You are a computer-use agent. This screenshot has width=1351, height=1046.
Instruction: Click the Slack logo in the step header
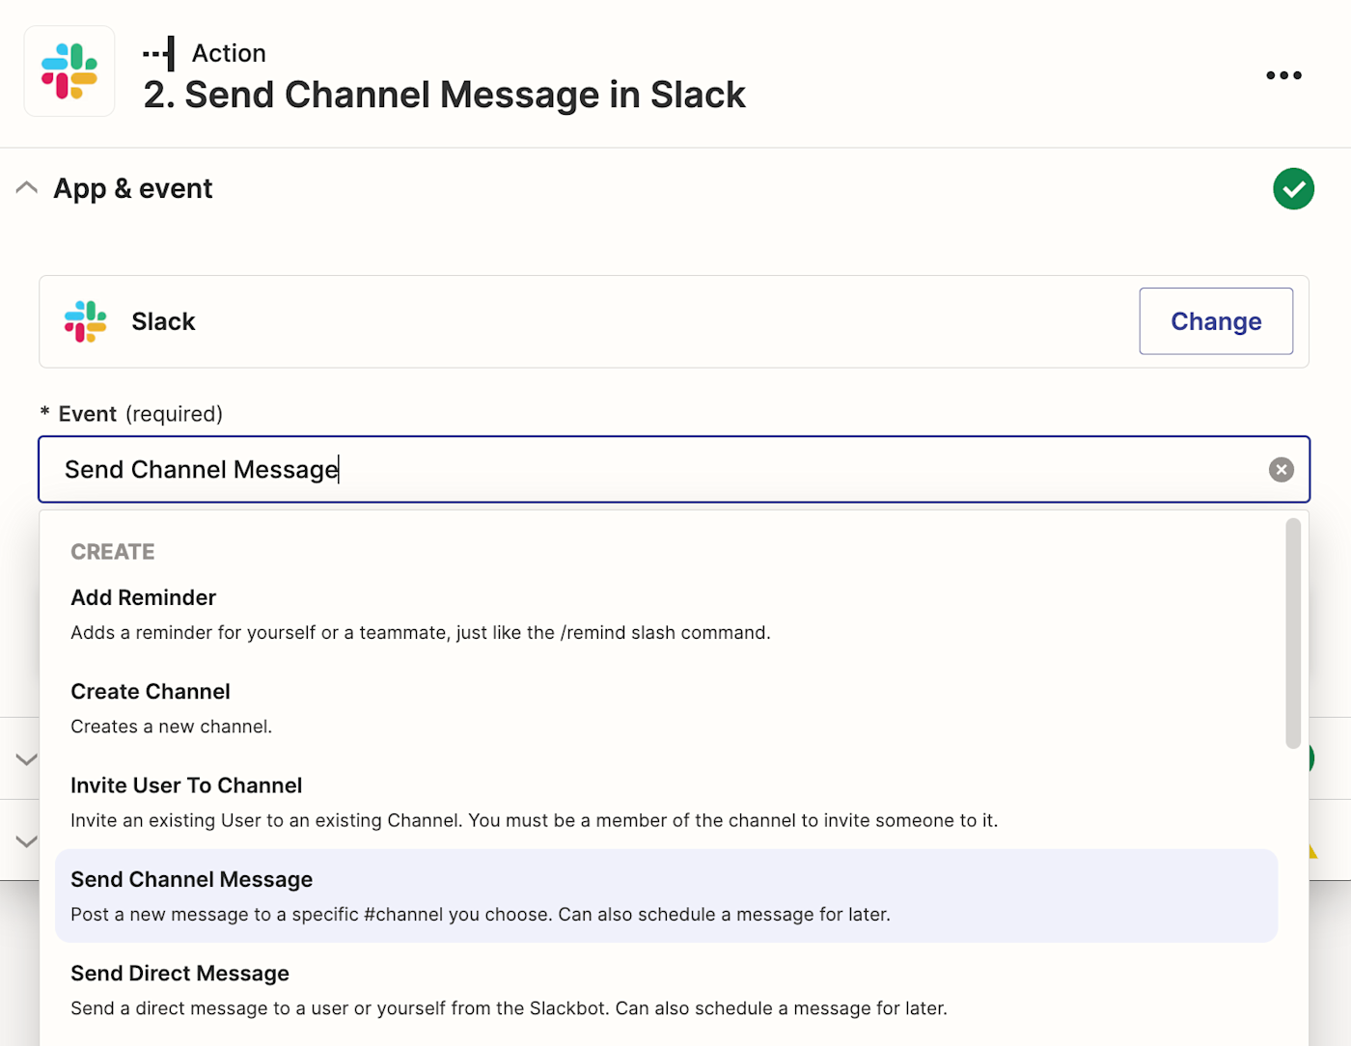pos(69,71)
